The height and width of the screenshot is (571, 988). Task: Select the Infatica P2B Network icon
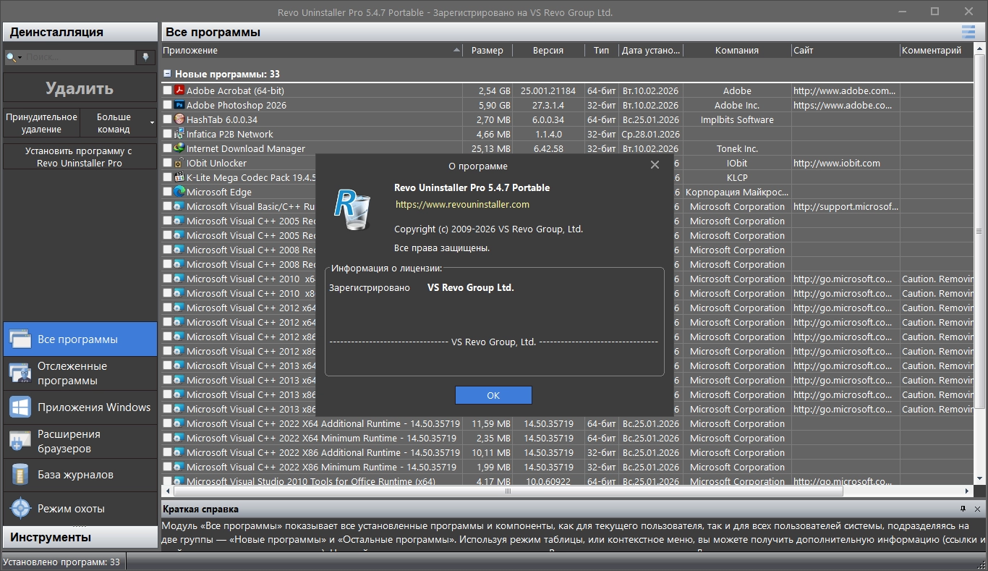point(179,134)
